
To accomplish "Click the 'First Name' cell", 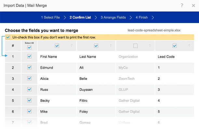I will tap(57, 57).
